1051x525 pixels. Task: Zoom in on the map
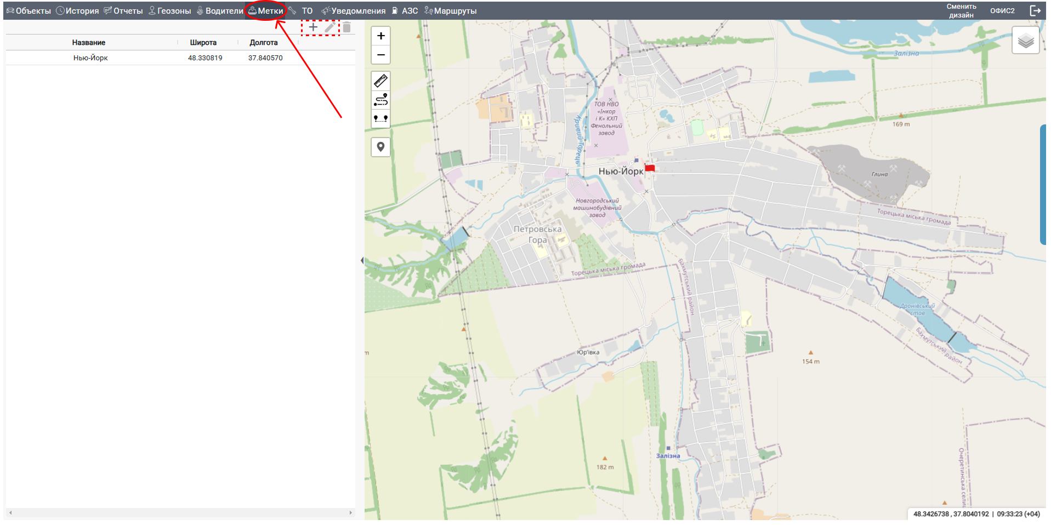coord(380,36)
